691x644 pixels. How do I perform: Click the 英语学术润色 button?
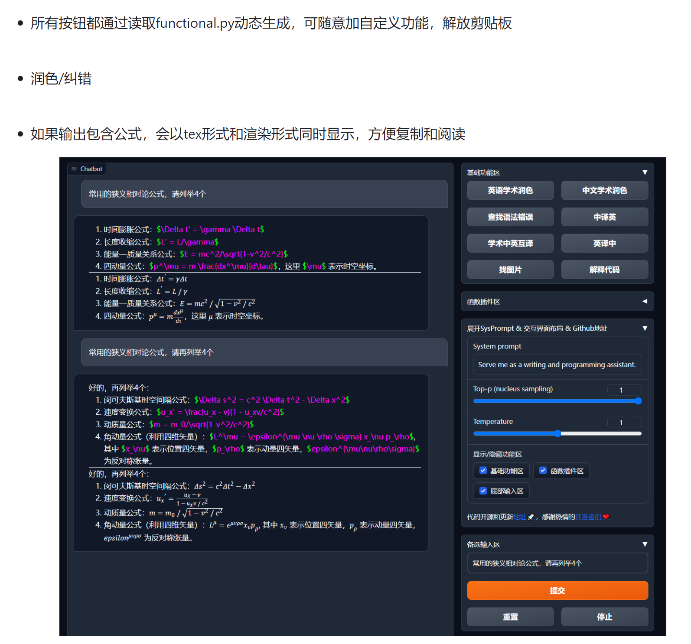(510, 190)
